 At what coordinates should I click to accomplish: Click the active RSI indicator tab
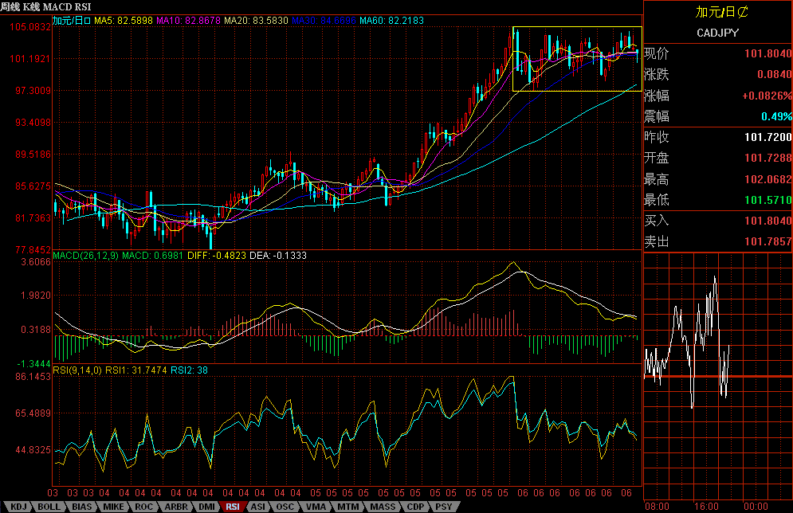(x=233, y=507)
